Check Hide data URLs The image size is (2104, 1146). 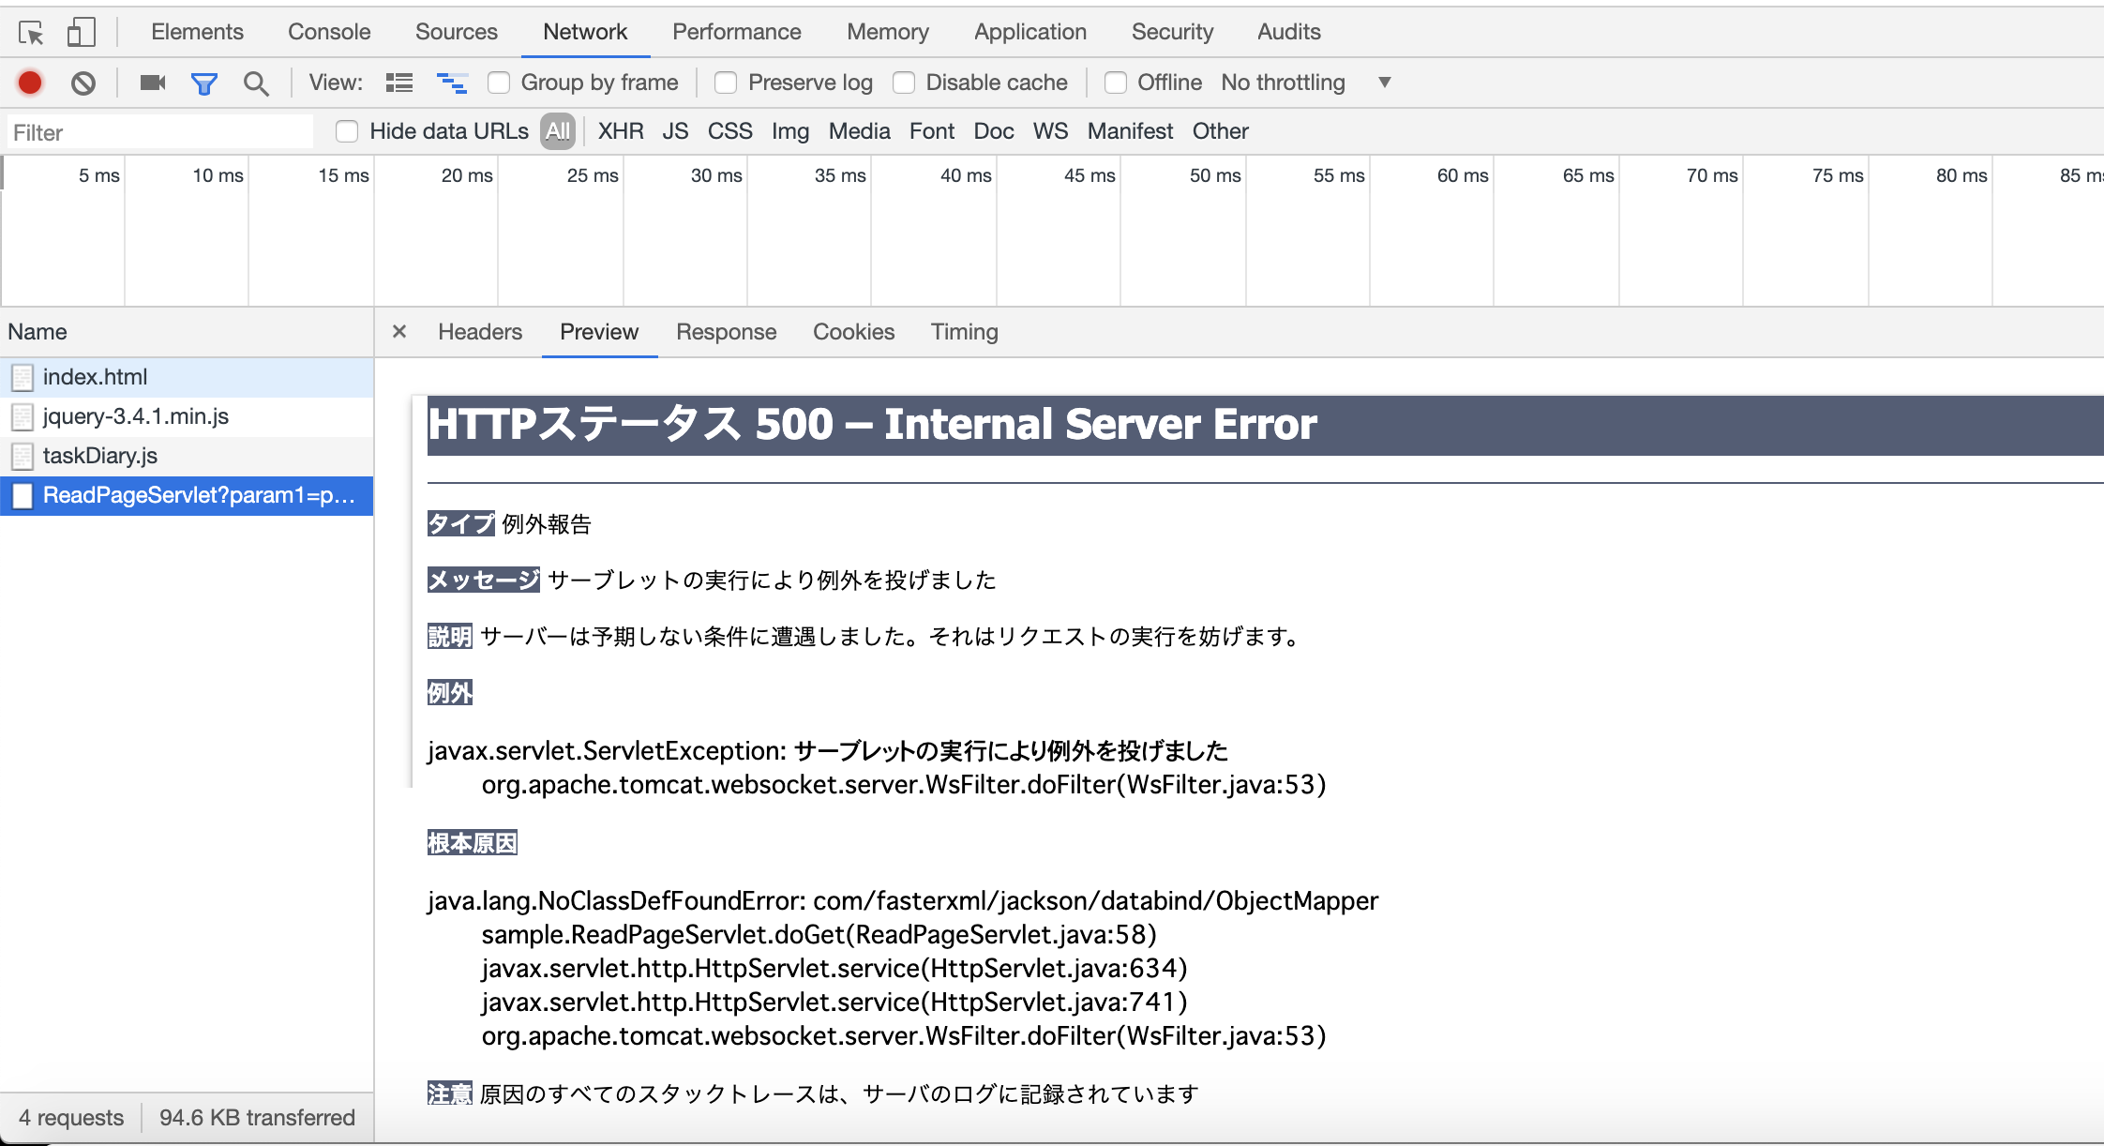point(346,131)
